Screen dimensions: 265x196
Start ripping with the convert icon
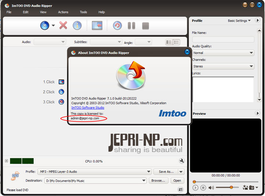point(117,26)
